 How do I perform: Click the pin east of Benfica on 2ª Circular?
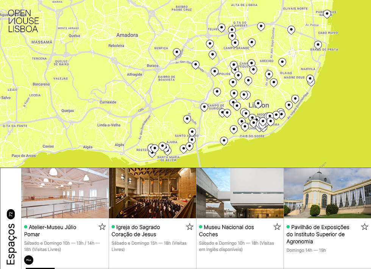click(176, 53)
